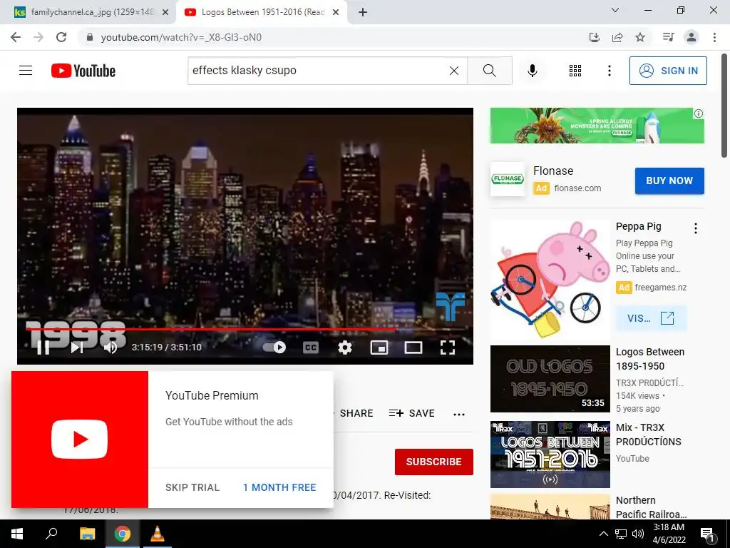Mute the video volume
This screenshot has width=730, height=548.
click(110, 347)
